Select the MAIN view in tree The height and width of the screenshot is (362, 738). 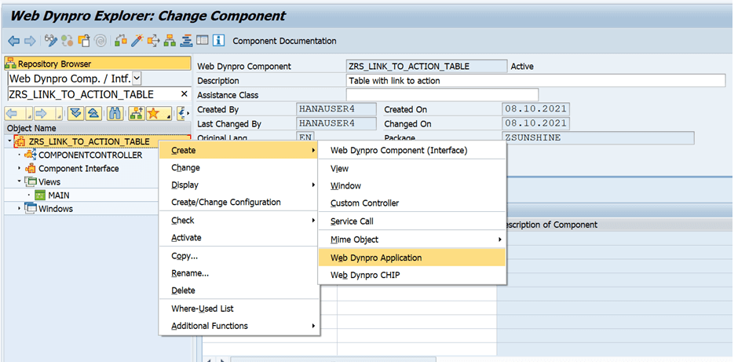click(x=59, y=195)
